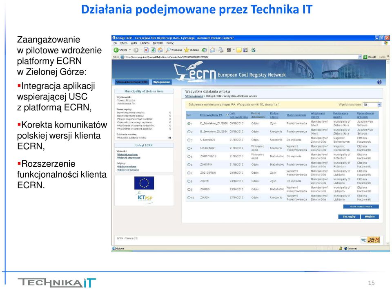
Task: Open Messenger people icon in toolbar
Action: pyautogui.click(x=253, y=50)
